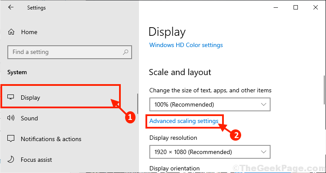Open Windows HD Color settings link
The width and height of the screenshot is (326, 173).
186,45
